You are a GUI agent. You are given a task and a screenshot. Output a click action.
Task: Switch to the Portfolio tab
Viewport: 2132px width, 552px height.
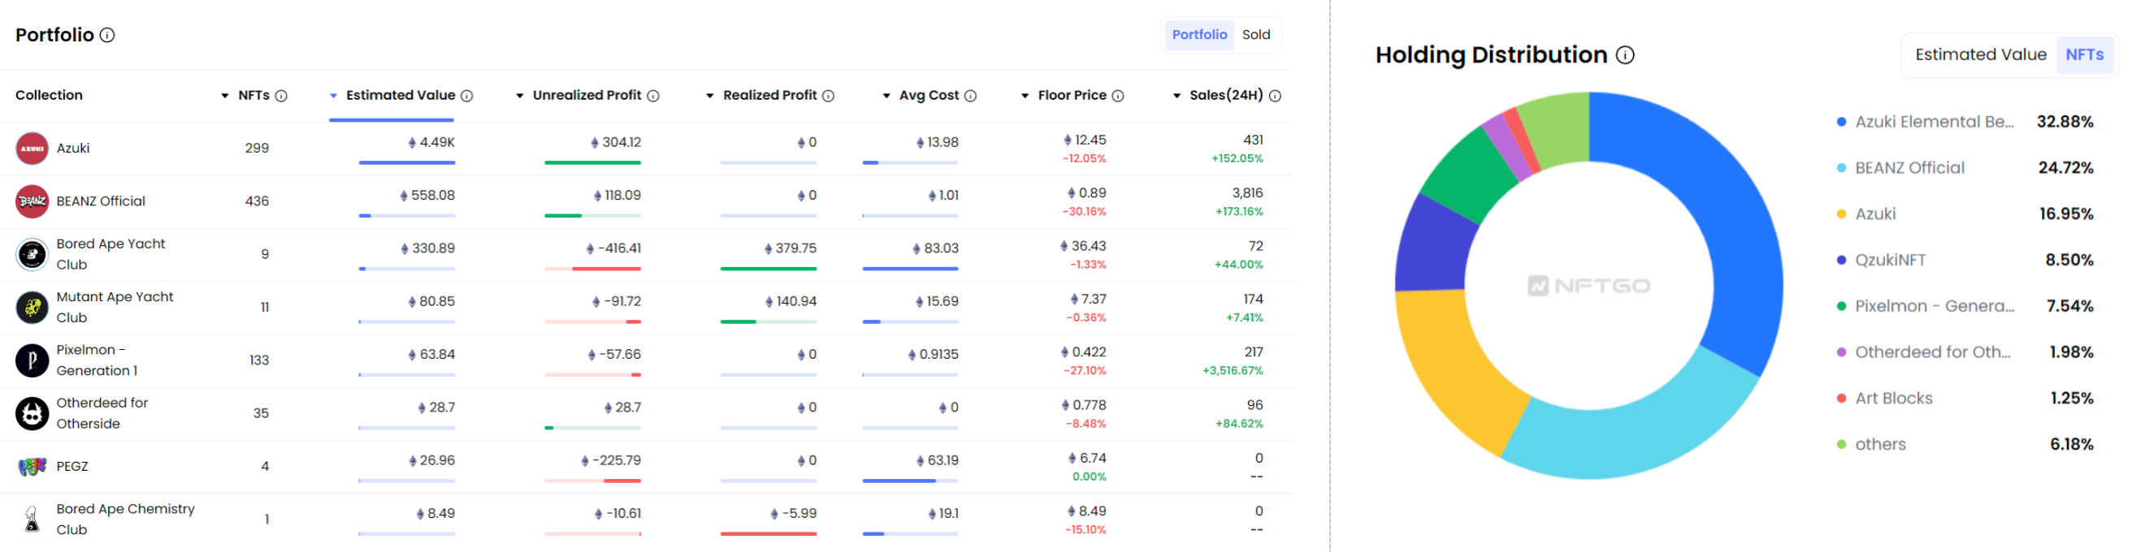tap(1199, 35)
